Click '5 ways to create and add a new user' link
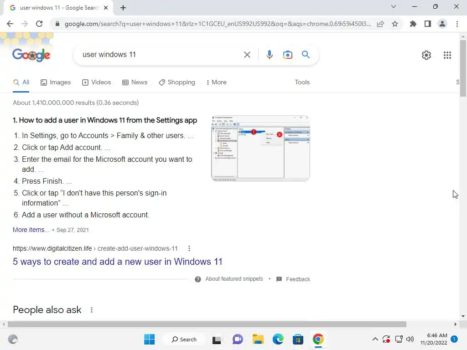Viewport: 467px width, 350px height. 117,262
